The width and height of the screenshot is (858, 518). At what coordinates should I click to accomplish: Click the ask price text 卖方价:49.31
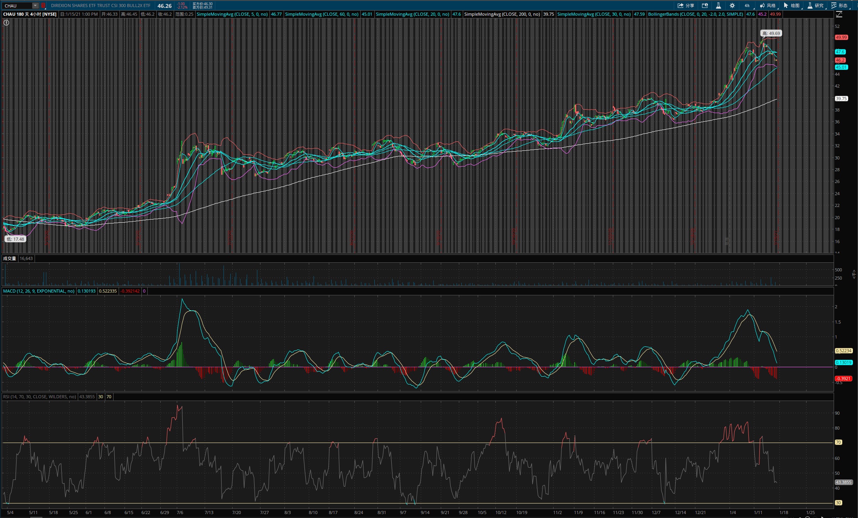[202, 7]
